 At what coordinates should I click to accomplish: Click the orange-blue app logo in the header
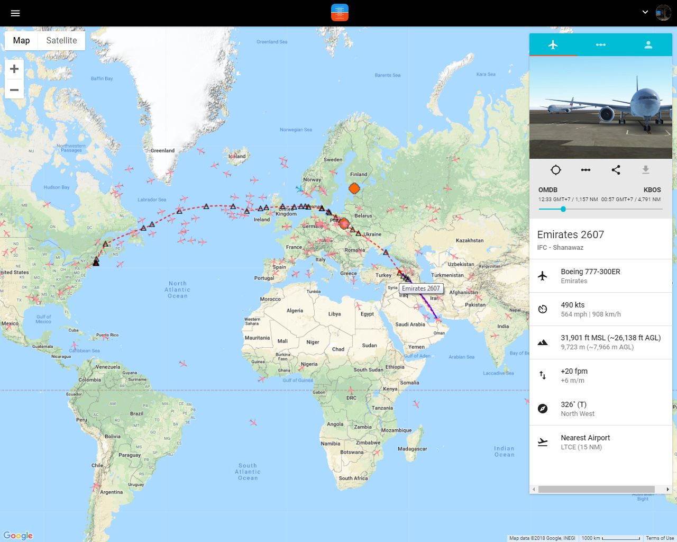[340, 12]
